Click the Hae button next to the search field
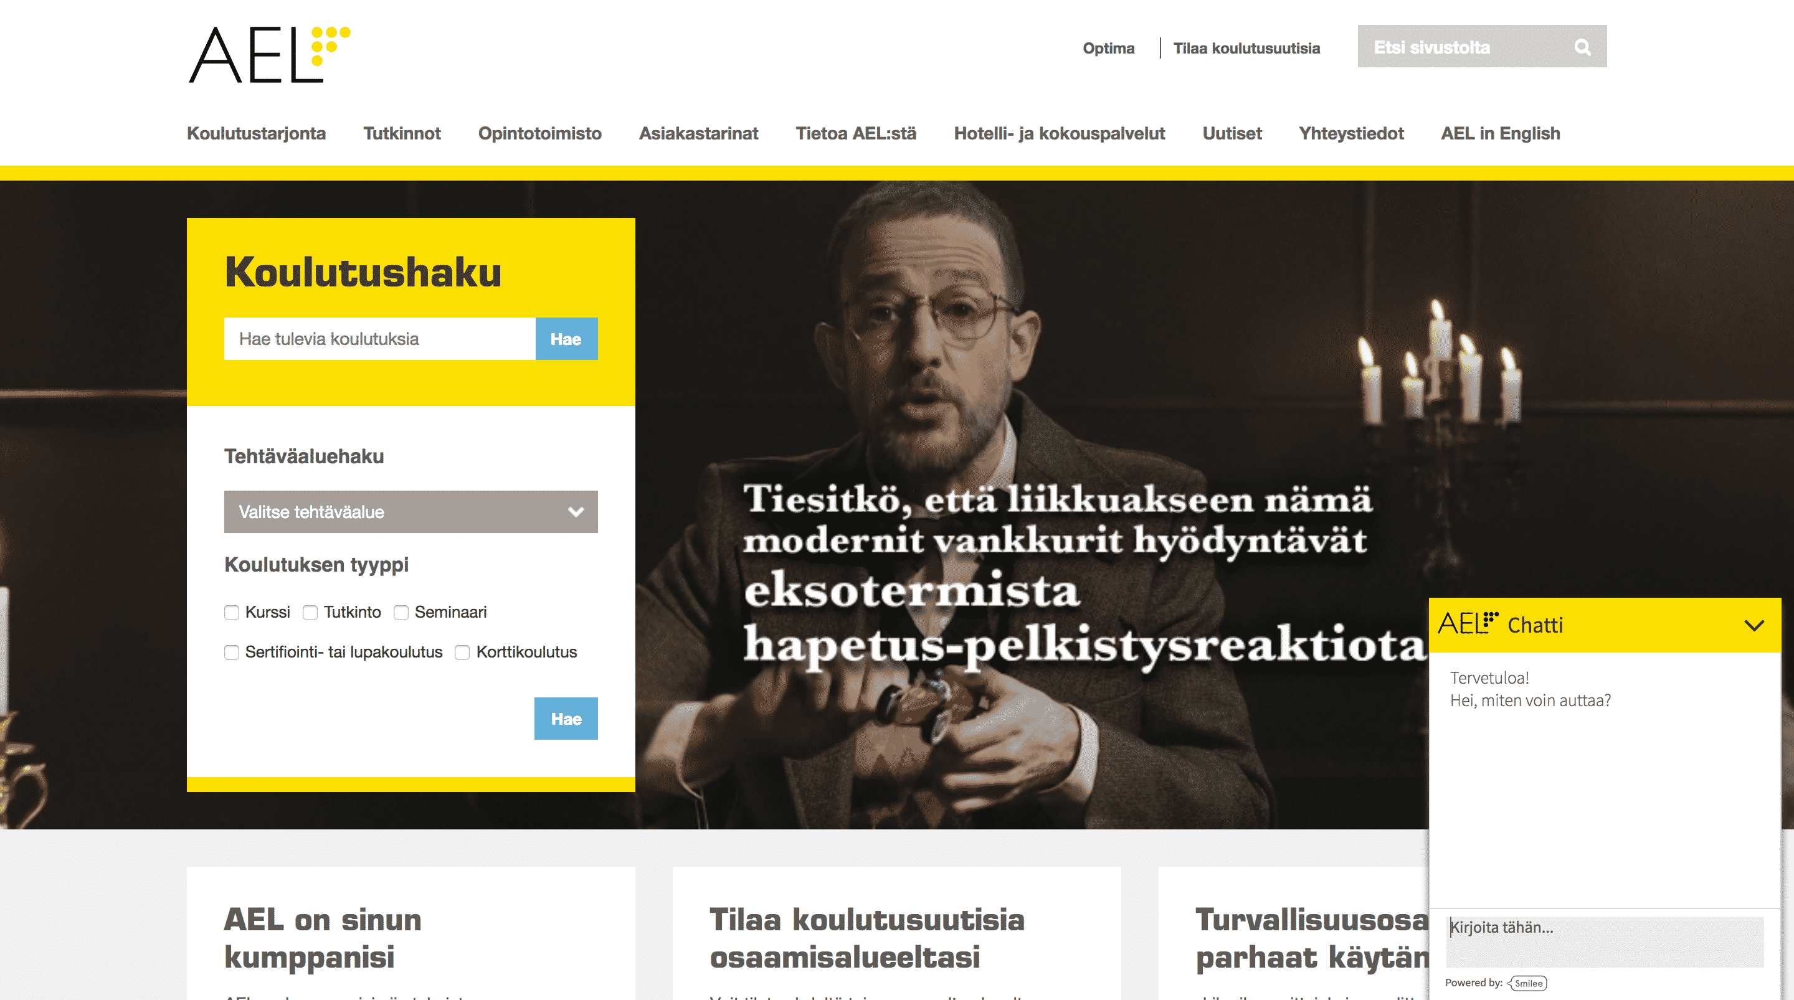The image size is (1794, 1000). (x=566, y=339)
